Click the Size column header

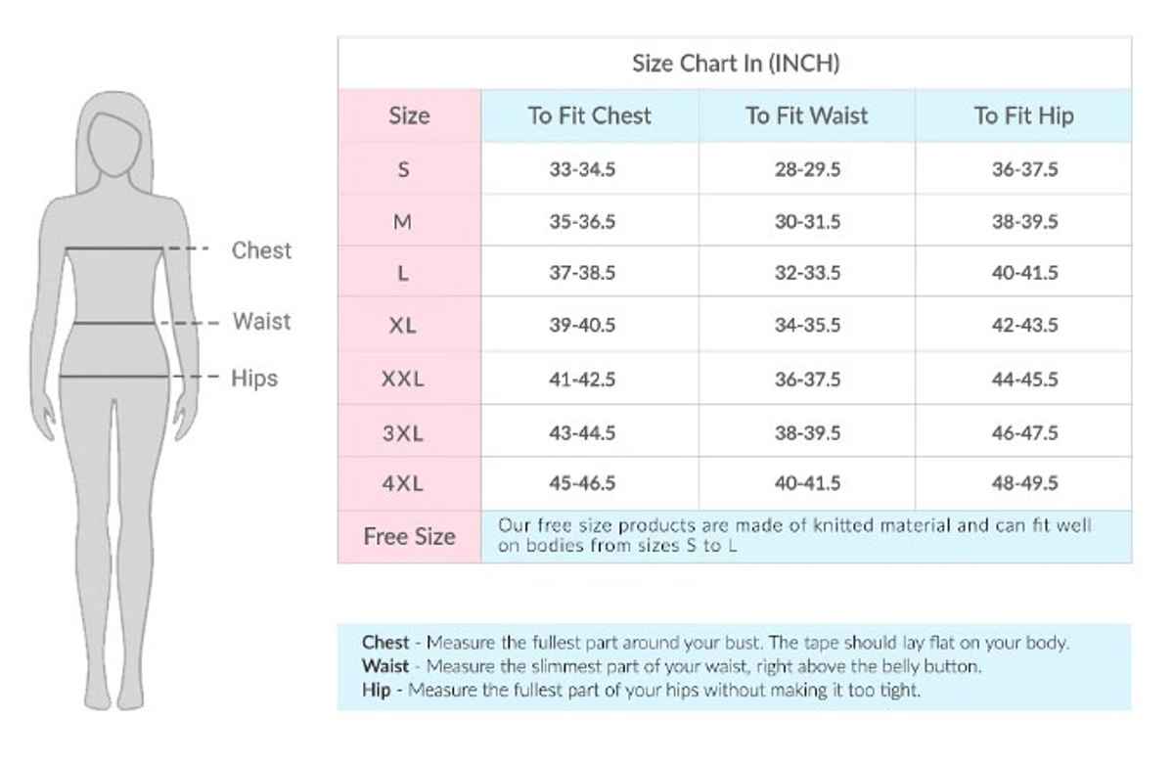click(409, 115)
